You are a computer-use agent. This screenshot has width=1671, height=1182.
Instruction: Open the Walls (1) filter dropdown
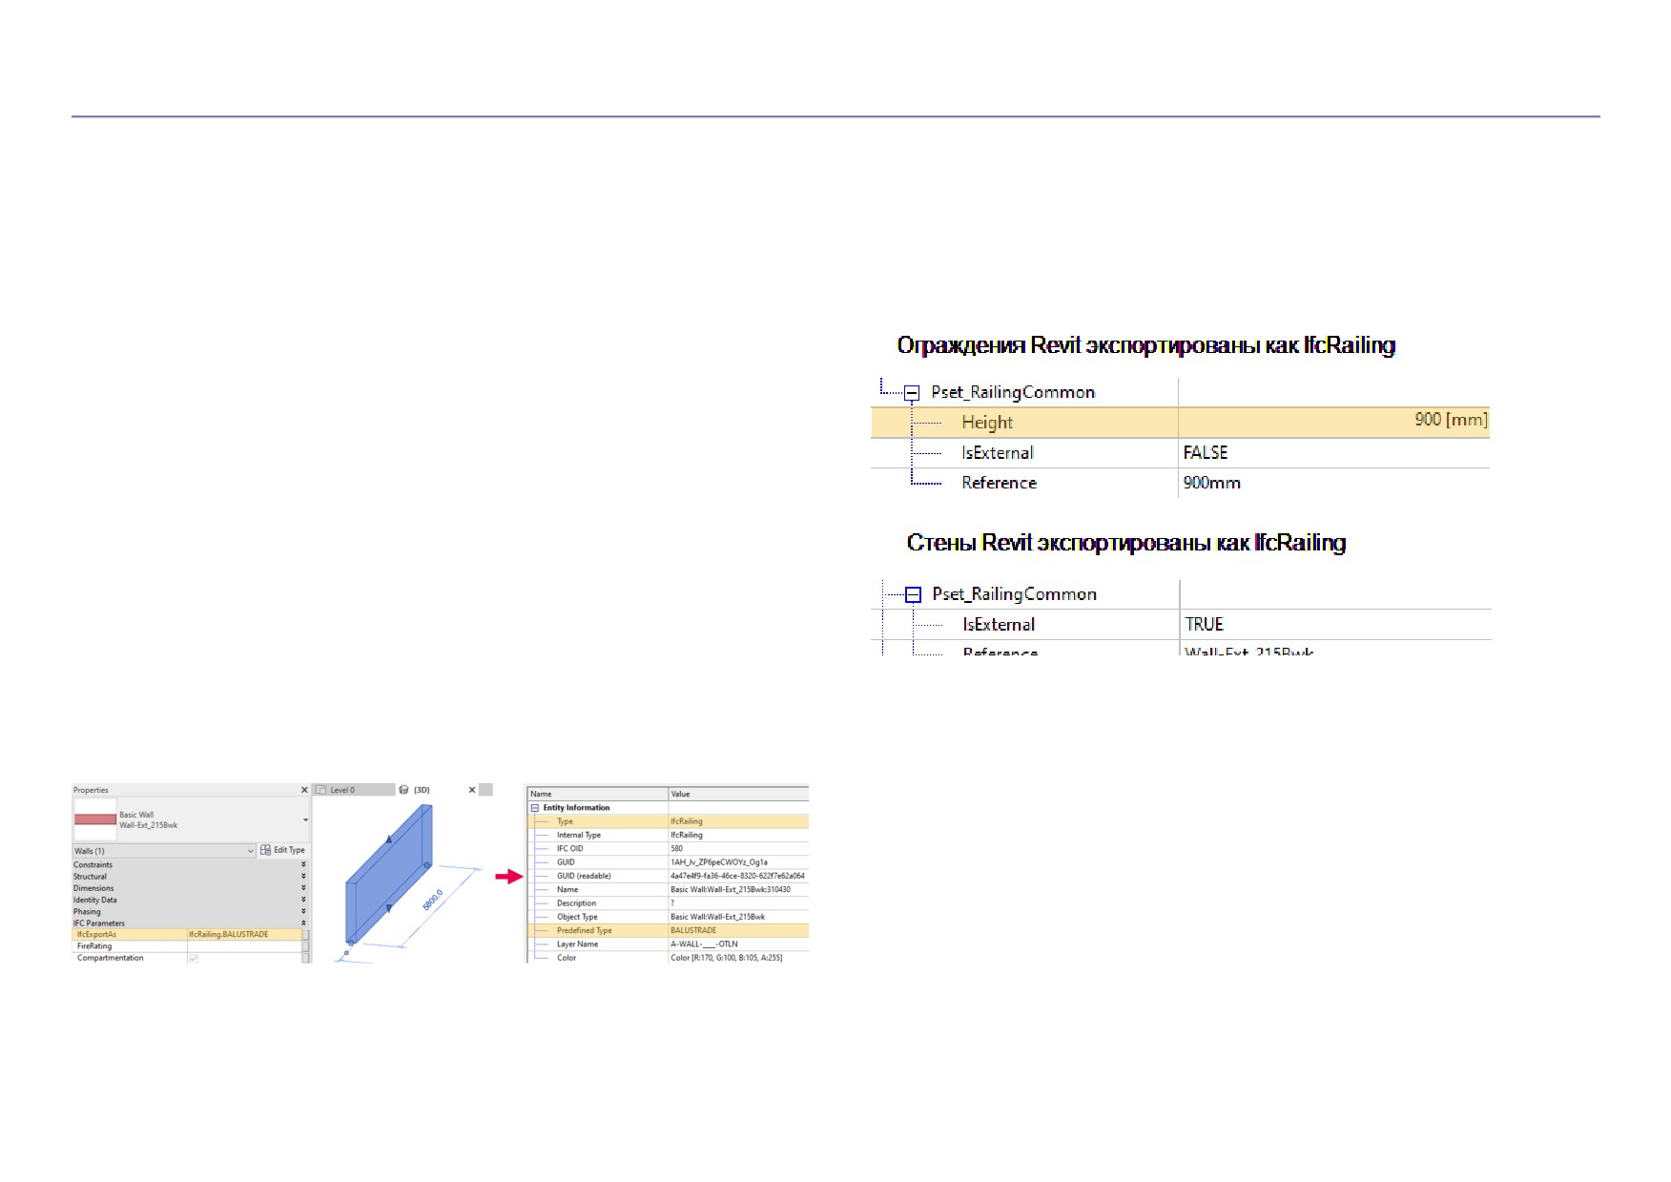coord(164,851)
